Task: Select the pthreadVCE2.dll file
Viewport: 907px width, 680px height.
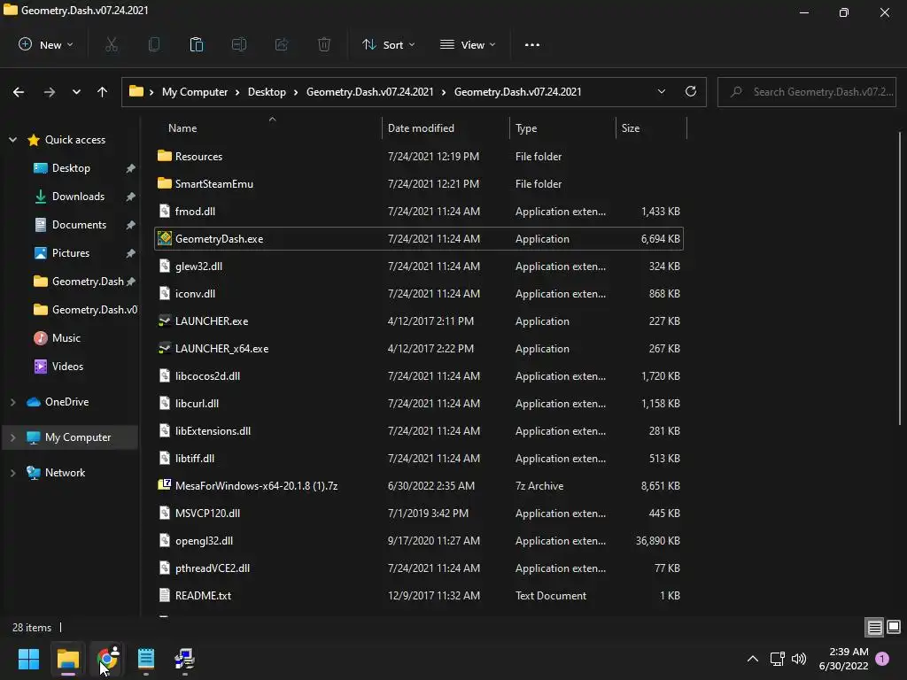Action: (419, 568)
